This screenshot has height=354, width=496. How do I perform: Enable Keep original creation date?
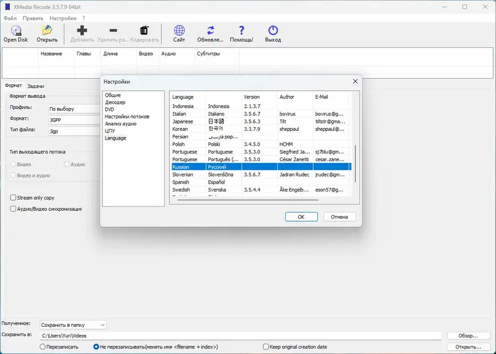[266, 347]
